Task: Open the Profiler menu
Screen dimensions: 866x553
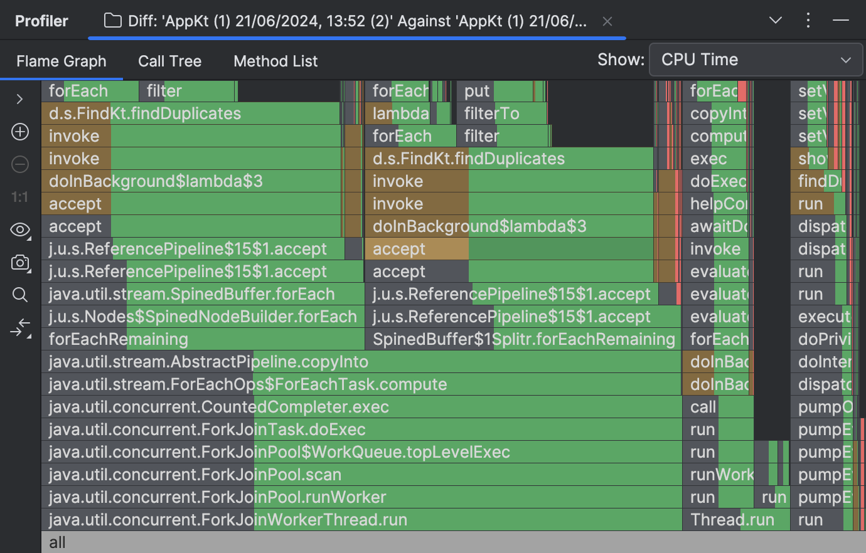Action: [41, 20]
